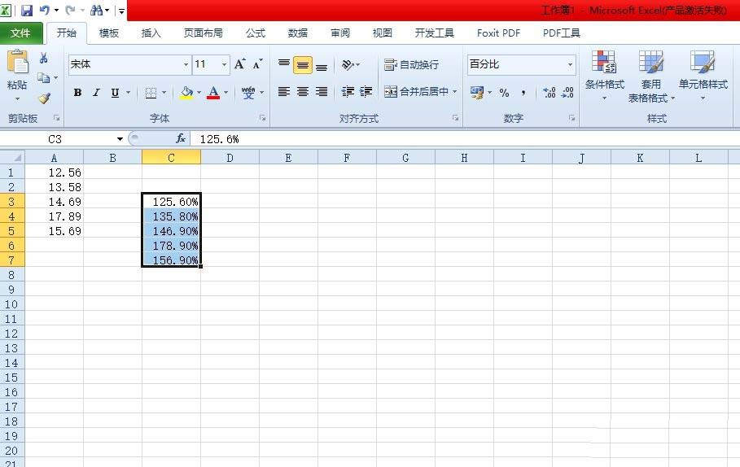Click the percent style % icon
Image resolution: width=740 pixels, height=467 pixels.
504,93
